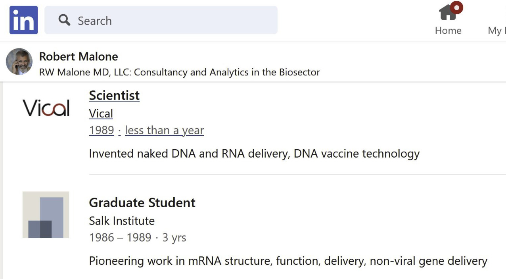This screenshot has height=279, width=506.
Task: Click the 1989 date link
Action: point(102,130)
